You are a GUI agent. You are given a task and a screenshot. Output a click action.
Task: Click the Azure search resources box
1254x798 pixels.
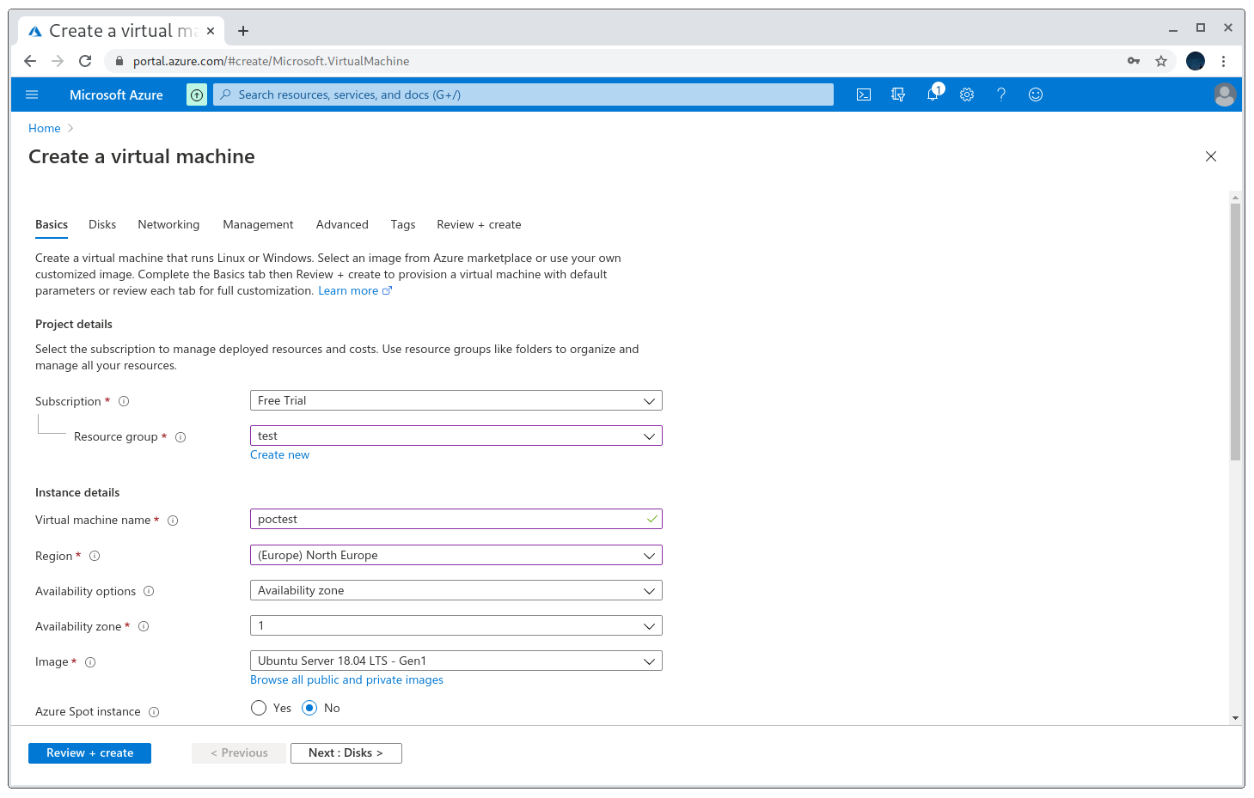(523, 94)
